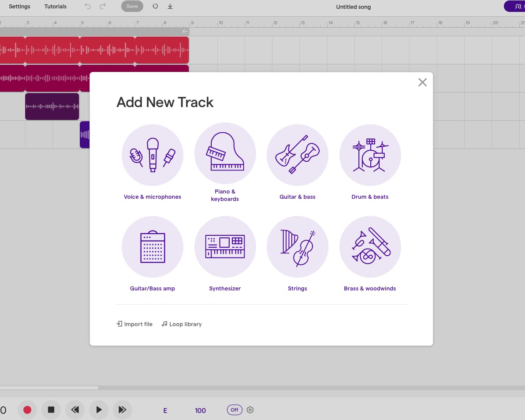
Task: Click the Voice & microphones label
Action: point(153,197)
